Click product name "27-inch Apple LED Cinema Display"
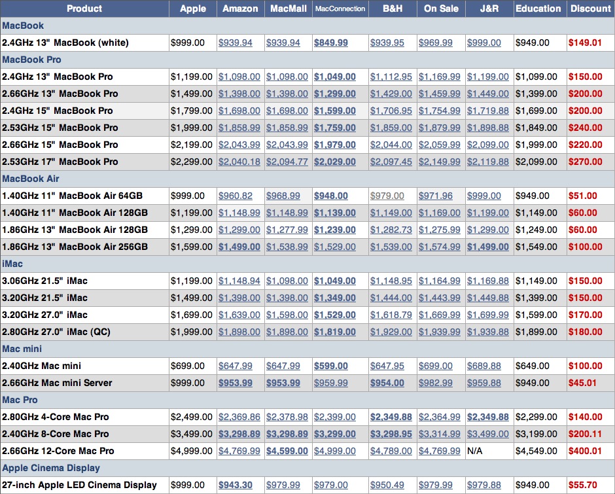 point(79,485)
